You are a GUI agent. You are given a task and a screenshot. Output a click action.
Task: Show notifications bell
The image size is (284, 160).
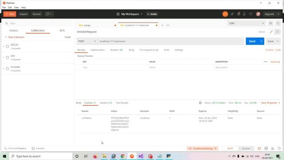[244, 14]
